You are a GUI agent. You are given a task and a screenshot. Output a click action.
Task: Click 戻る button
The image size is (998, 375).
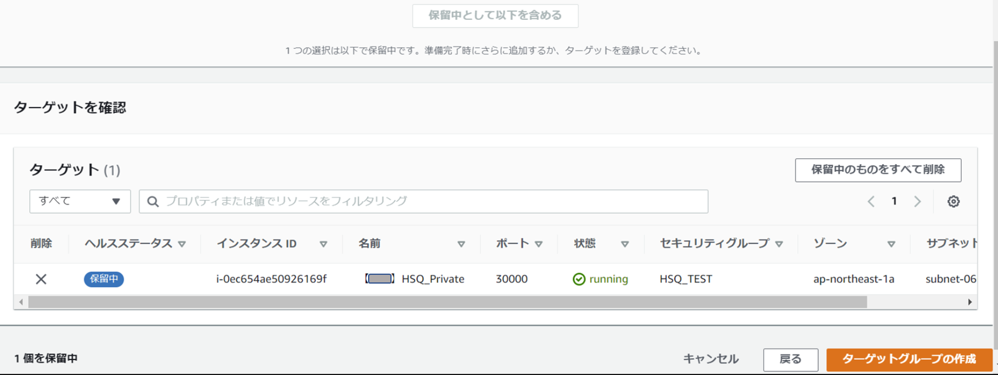coord(791,359)
